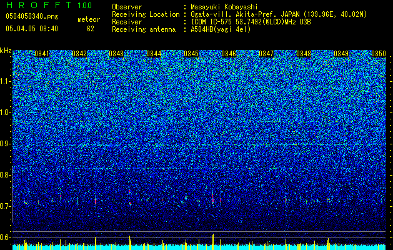Select the A504HB(yagi 4el) antenna text
Image resolution: width=393 pixels, height=250 pixels.
point(221,29)
